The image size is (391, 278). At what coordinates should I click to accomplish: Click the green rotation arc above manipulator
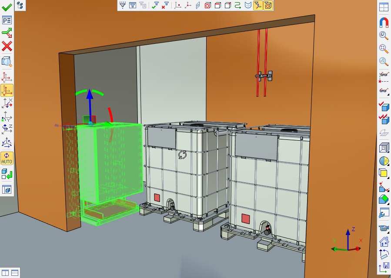[x=90, y=93]
